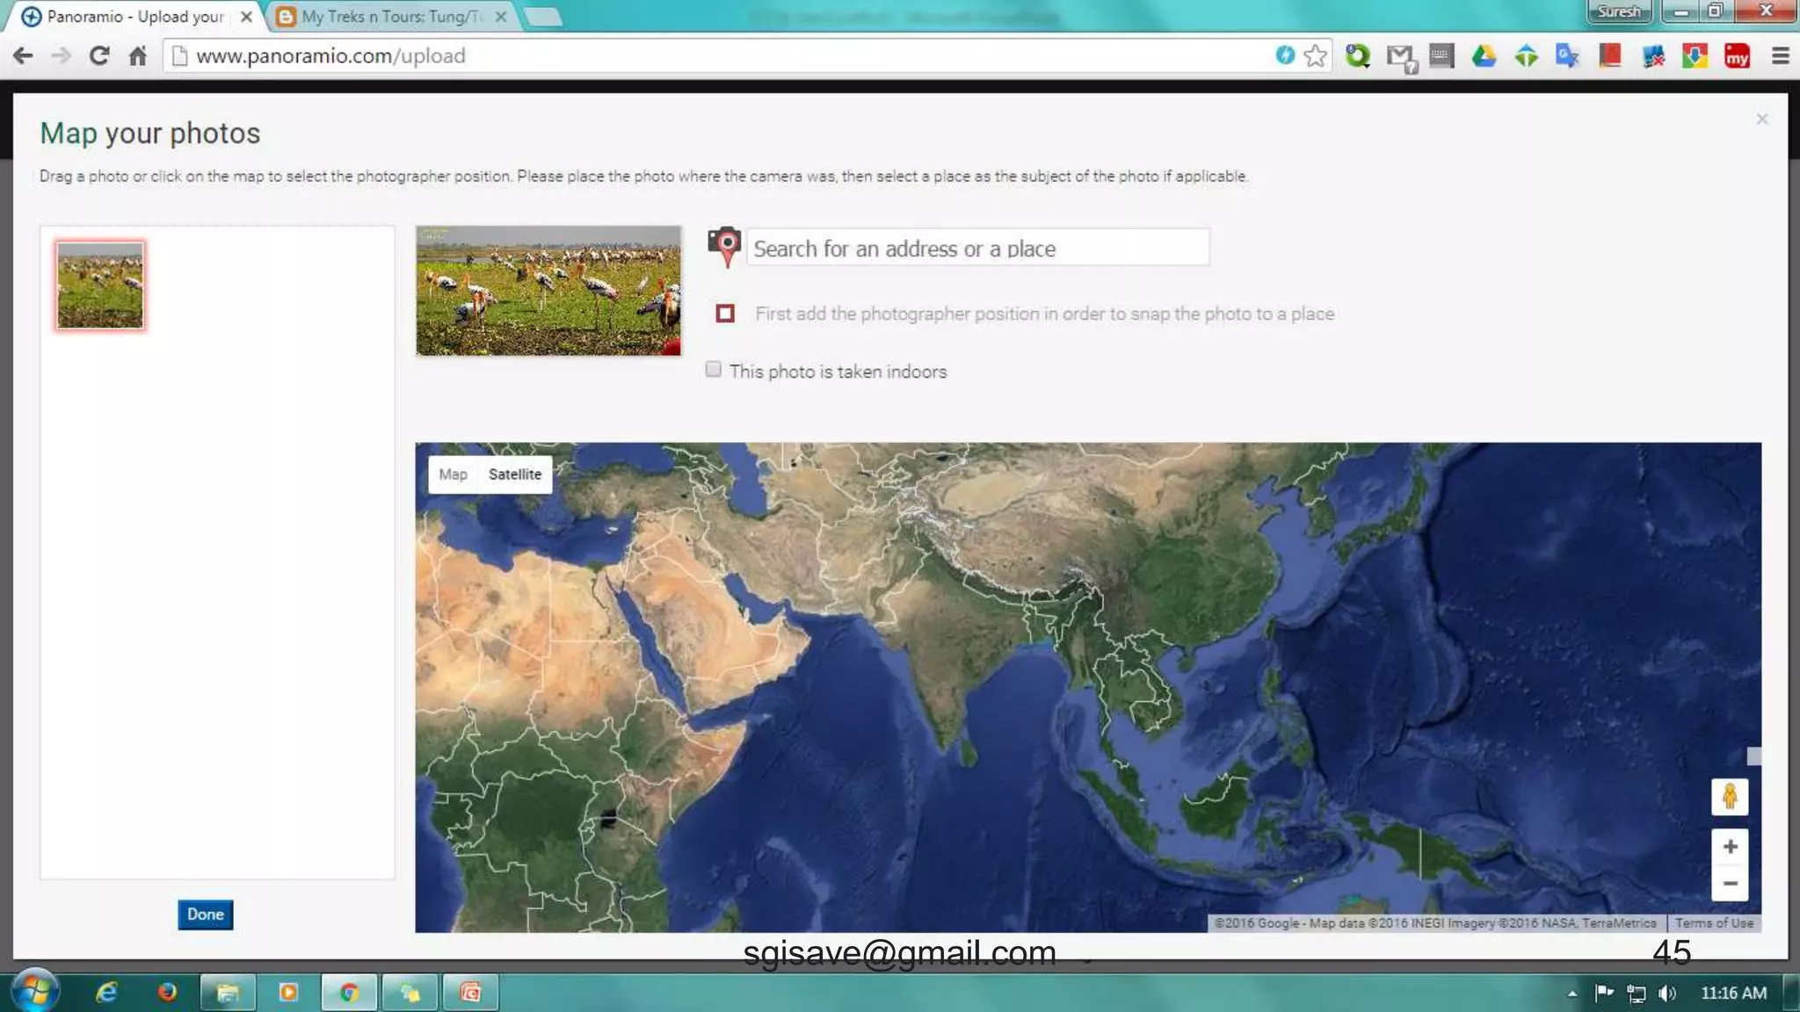Focus the address or place search field

977,249
